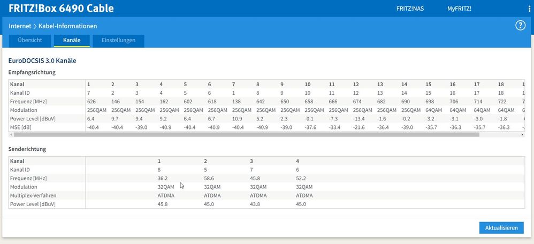Click the downstream table horizontal scrollbar thumb

tap(247, 135)
